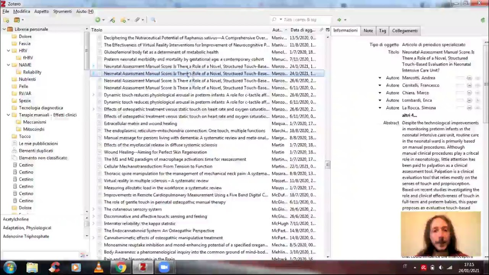Click the Add Attachment paperclip icon
The width and height of the screenshot is (489, 275).
[139, 20]
